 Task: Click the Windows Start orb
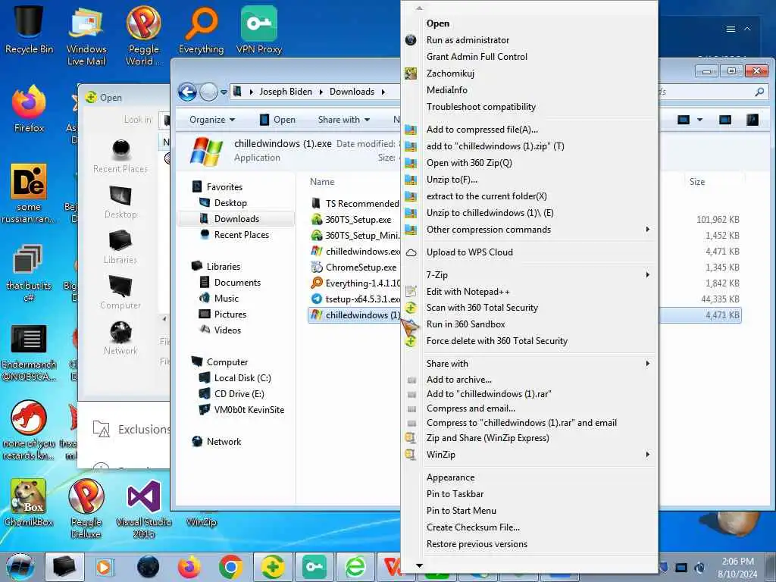(x=20, y=567)
